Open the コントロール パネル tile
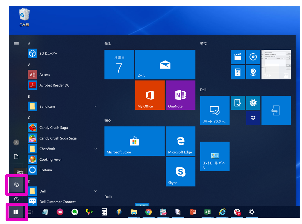The height and width of the screenshot is (224, 302). (x=215, y=156)
